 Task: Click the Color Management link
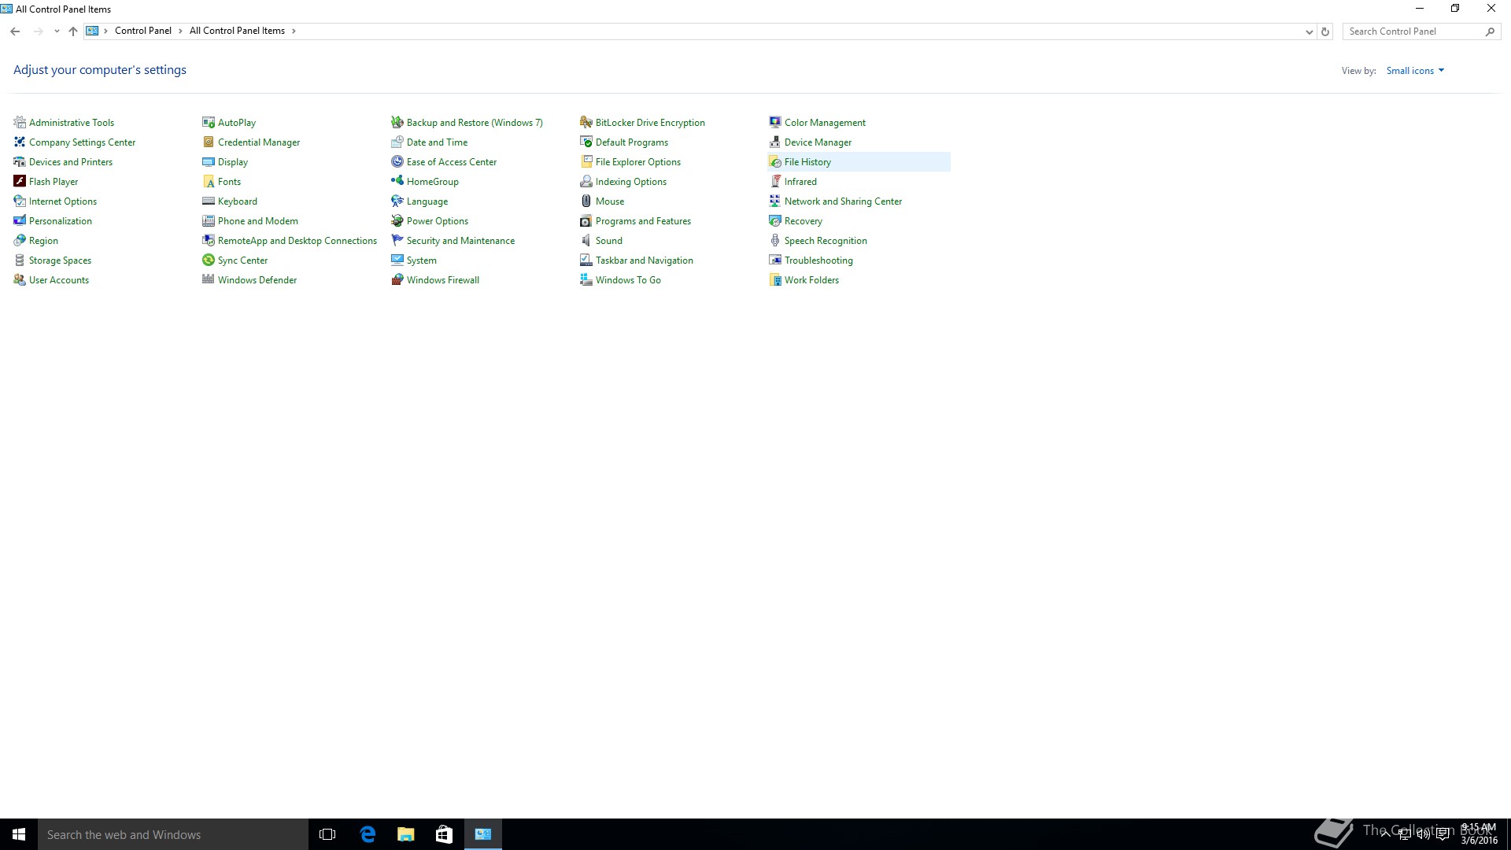click(825, 122)
